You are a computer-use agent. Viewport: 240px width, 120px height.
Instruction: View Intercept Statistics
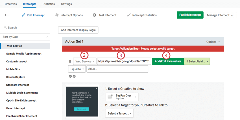tap(142, 15)
